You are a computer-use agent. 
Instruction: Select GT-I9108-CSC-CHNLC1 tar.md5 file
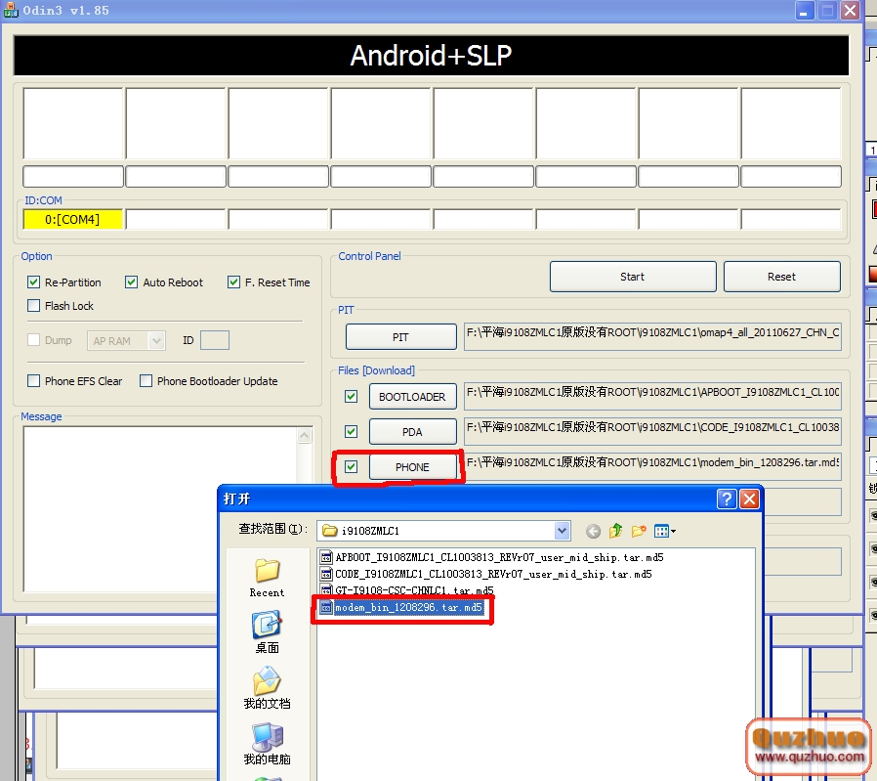[406, 590]
